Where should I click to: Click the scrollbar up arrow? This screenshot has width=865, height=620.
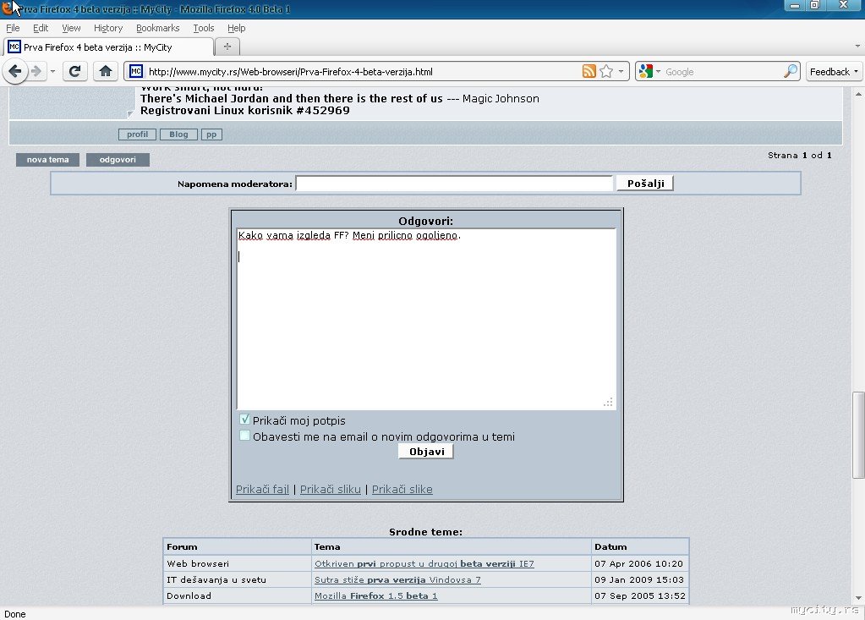point(858,94)
